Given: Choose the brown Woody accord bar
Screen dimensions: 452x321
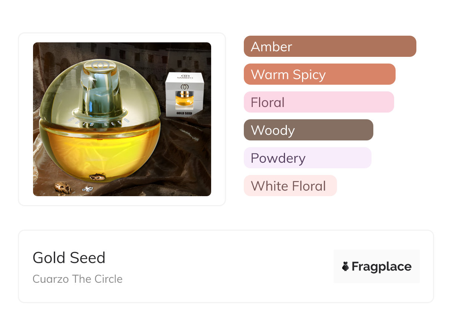Looking at the screenshot, I should click(x=308, y=130).
